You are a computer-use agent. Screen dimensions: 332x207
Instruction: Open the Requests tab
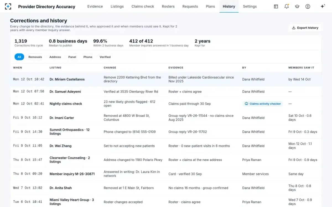tap(190, 6)
